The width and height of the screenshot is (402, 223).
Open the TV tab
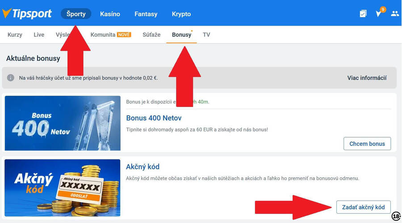coord(206,35)
